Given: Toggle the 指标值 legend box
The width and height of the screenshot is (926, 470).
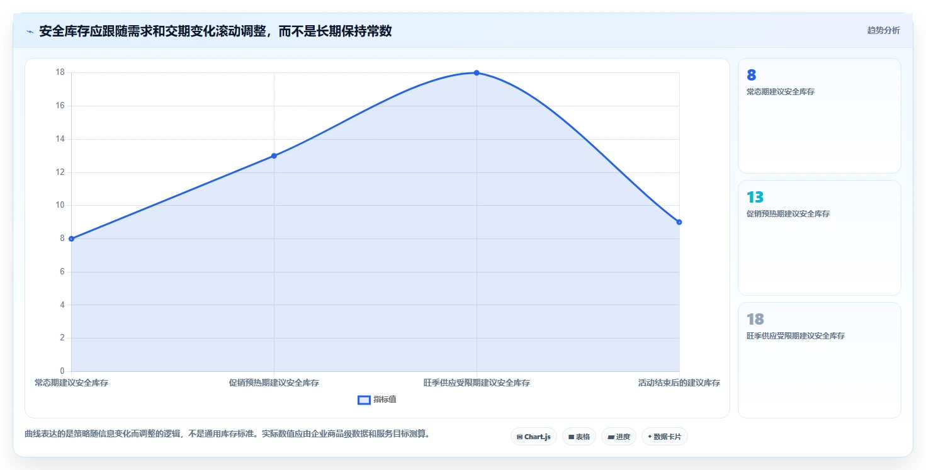Looking at the screenshot, I should [364, 400].
